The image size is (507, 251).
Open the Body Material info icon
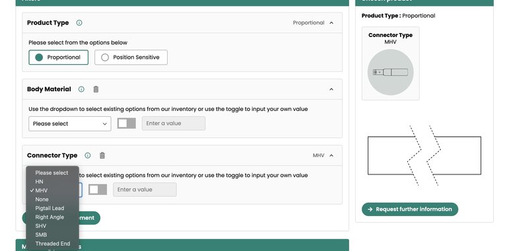coord(81,89)
